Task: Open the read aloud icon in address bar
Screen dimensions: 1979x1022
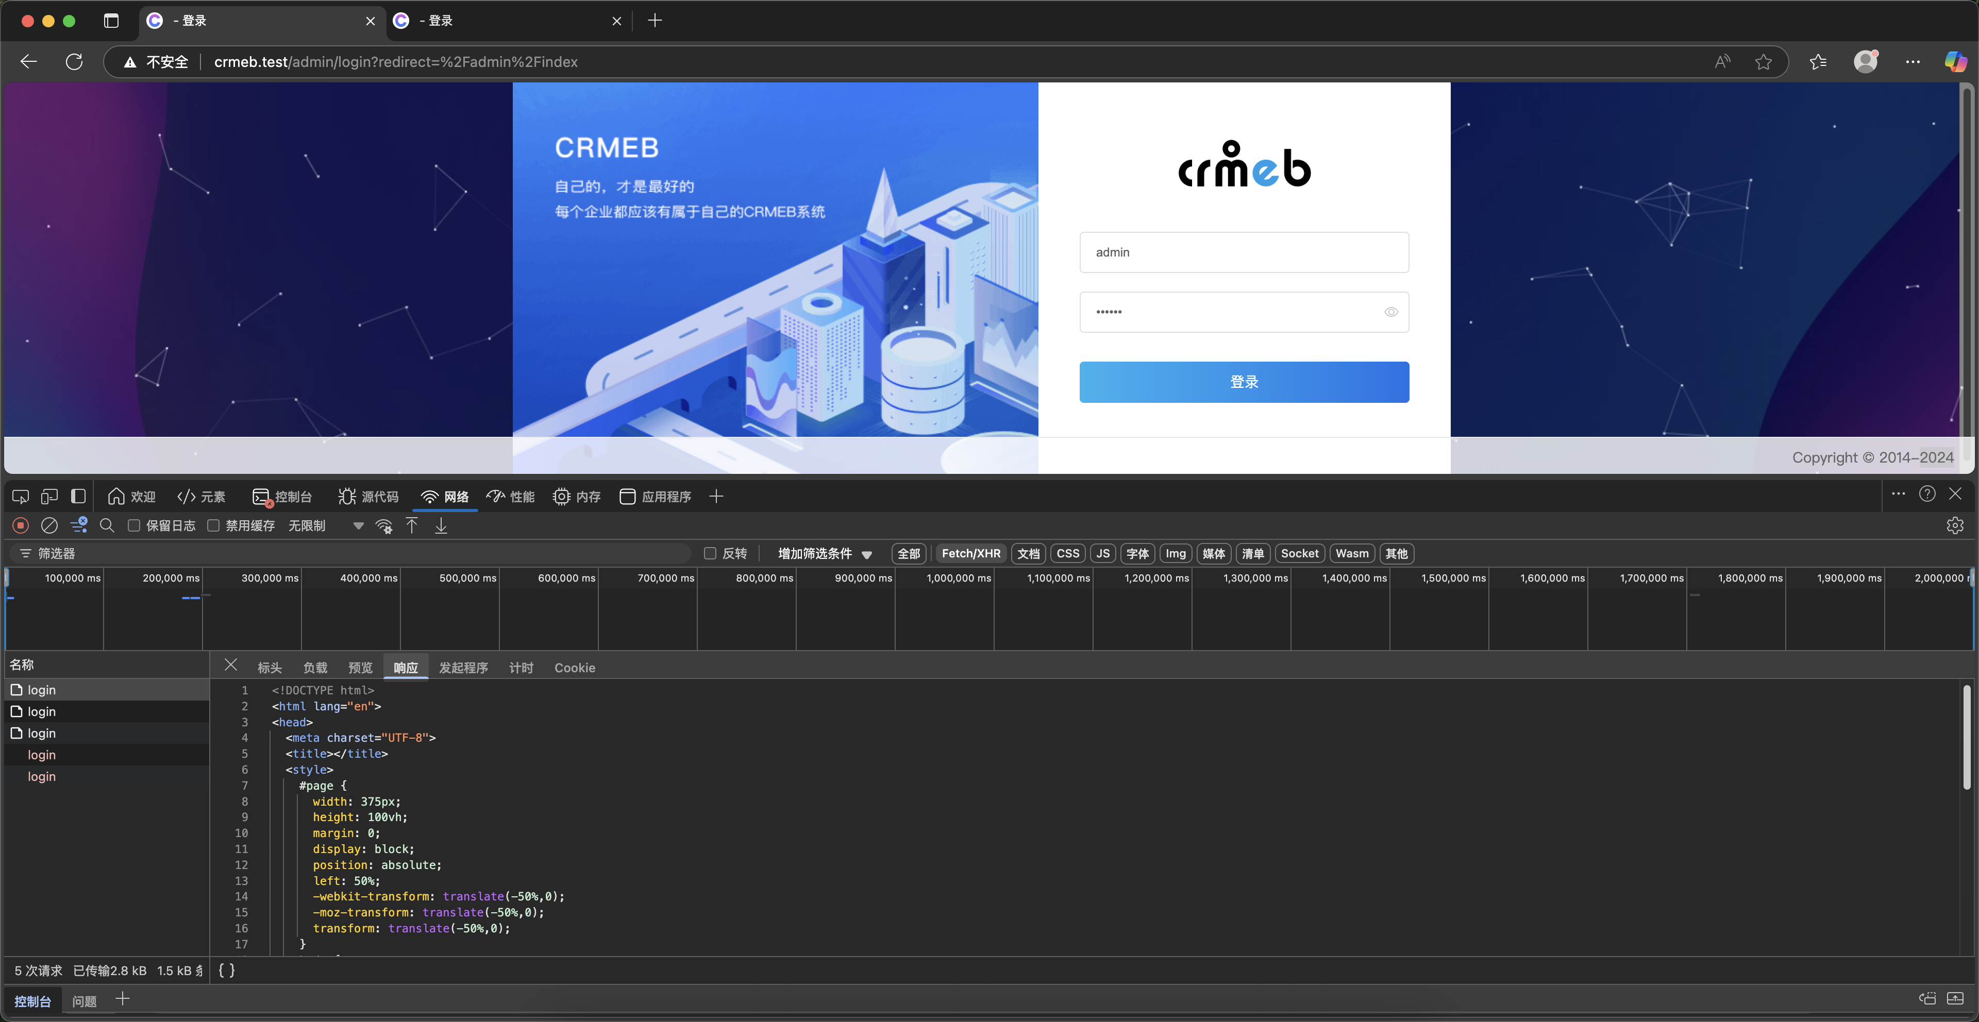Action: tap(1722, 61)
